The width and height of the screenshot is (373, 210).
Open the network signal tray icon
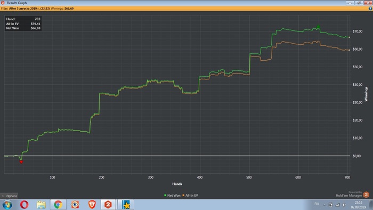point(337,205)
